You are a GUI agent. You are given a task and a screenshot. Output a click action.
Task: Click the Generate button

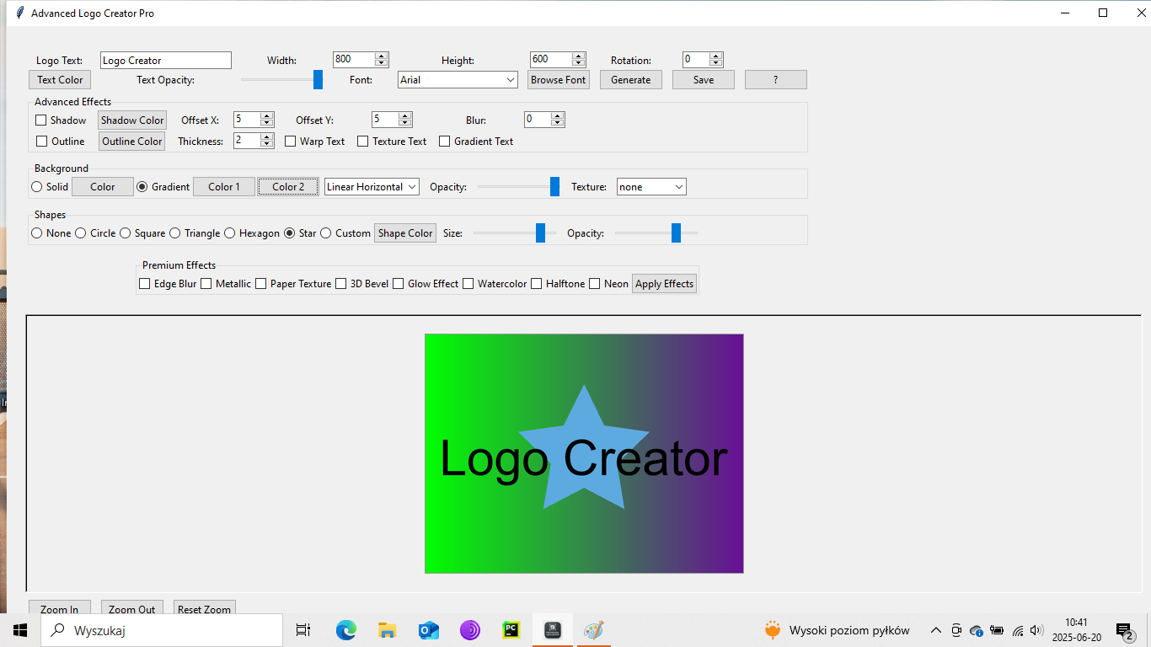click(631, 80)
